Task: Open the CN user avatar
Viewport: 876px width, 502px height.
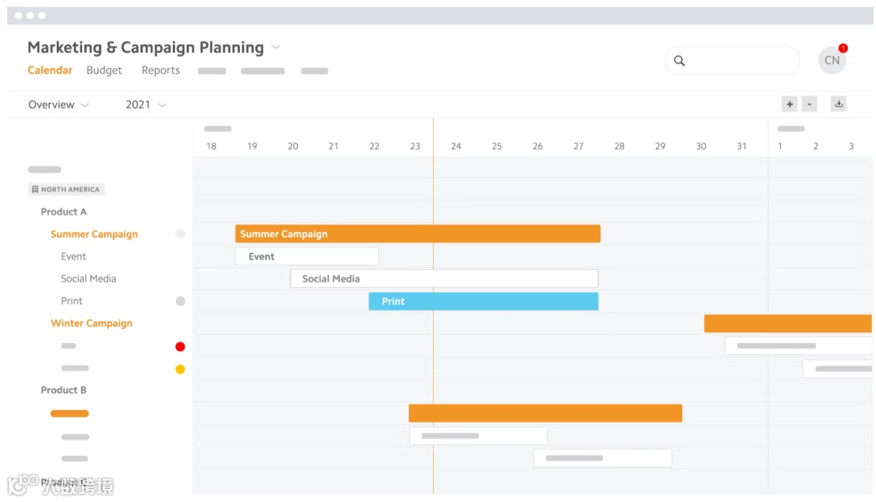Action: point(831,61)
